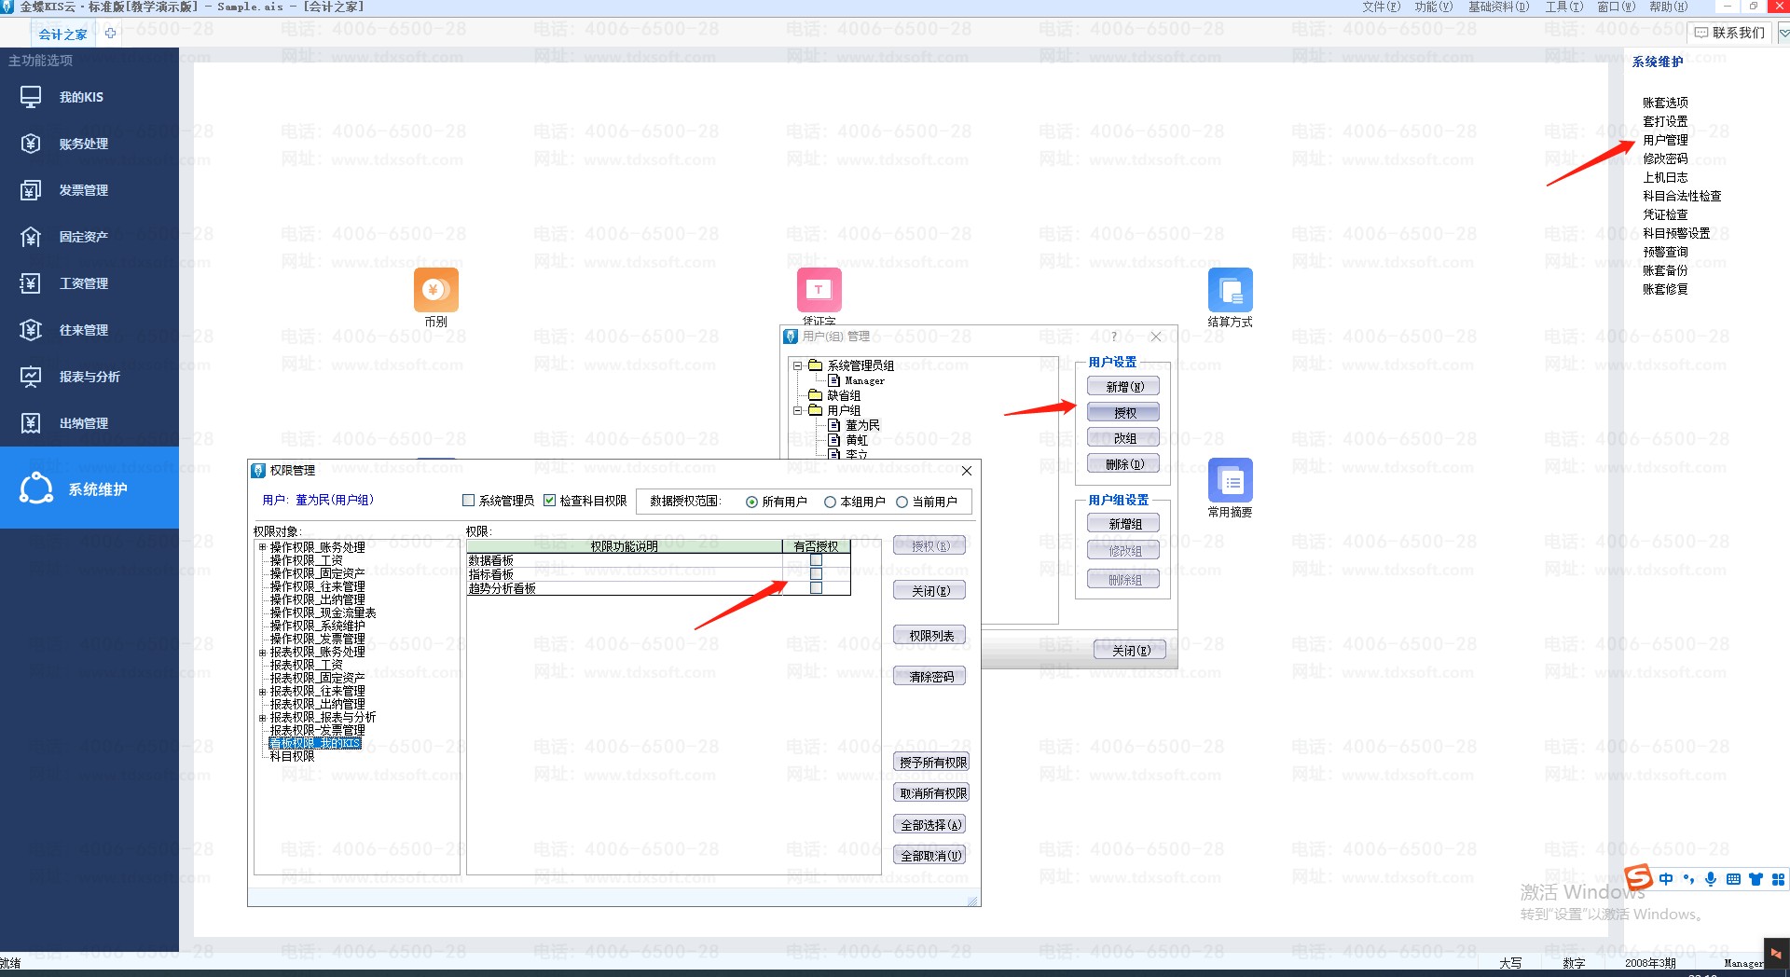This screenshot has width=1790, height=977.
Task: Click 联系我们 button
Action: tap(1729, 33)
